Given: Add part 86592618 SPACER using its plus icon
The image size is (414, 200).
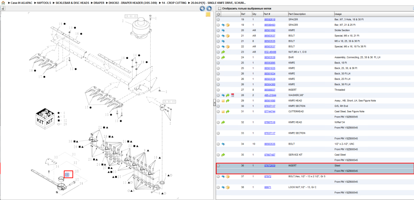Looking at the screenshot, I should [x=218, y=19].
